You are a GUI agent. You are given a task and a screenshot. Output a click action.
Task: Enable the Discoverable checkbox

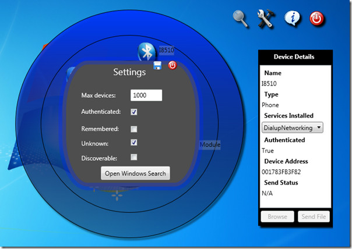click(134, 157)
